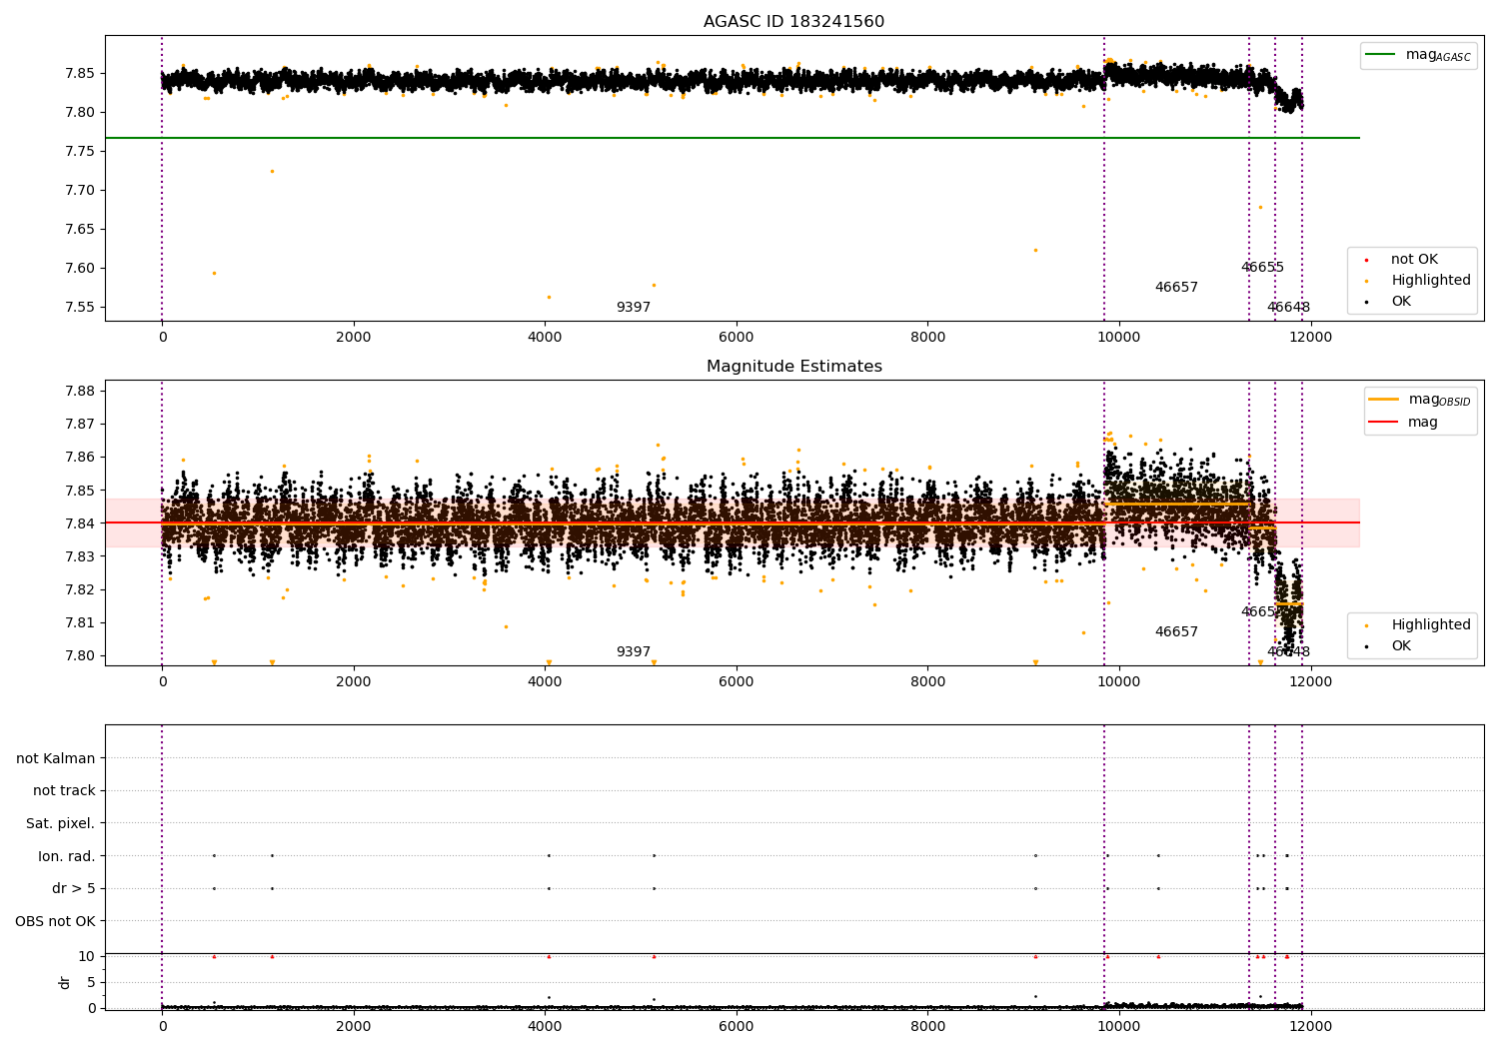Image resolution: width=1499 pixels, height=1049 pixels.
Task: Click the 10000 x-tick under the middle plot
Action: pos(1119,682)
